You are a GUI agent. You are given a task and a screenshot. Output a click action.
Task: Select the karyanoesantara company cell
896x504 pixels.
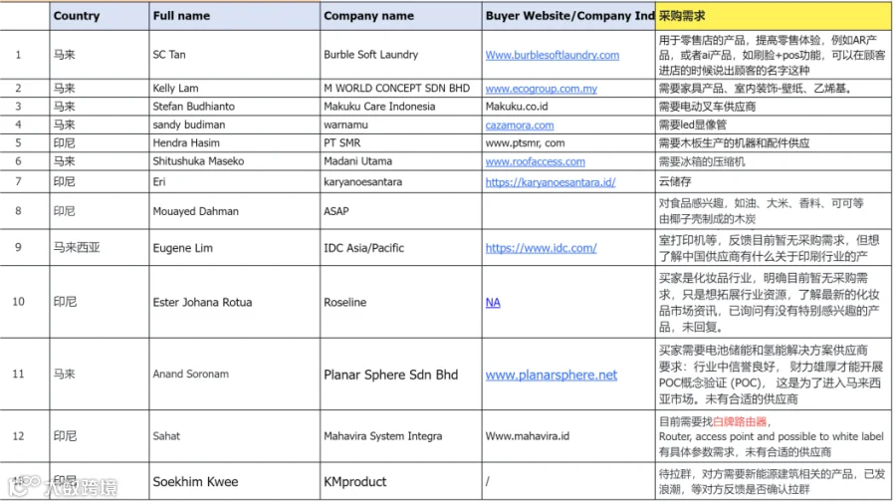pyautogui.click(x=401, y=181)
